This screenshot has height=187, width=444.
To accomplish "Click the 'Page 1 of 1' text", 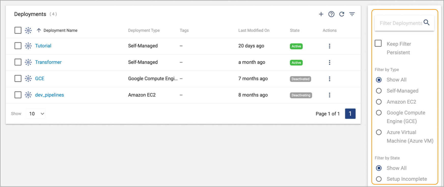I will coord(328,114).
